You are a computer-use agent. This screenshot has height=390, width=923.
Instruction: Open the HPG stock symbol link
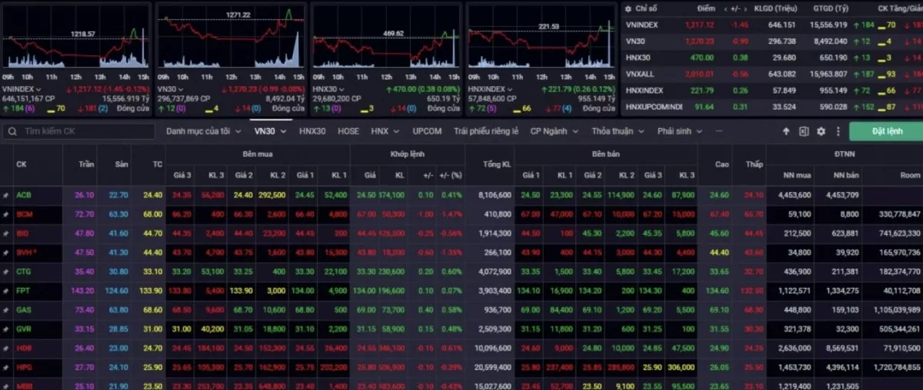(23, 368)
